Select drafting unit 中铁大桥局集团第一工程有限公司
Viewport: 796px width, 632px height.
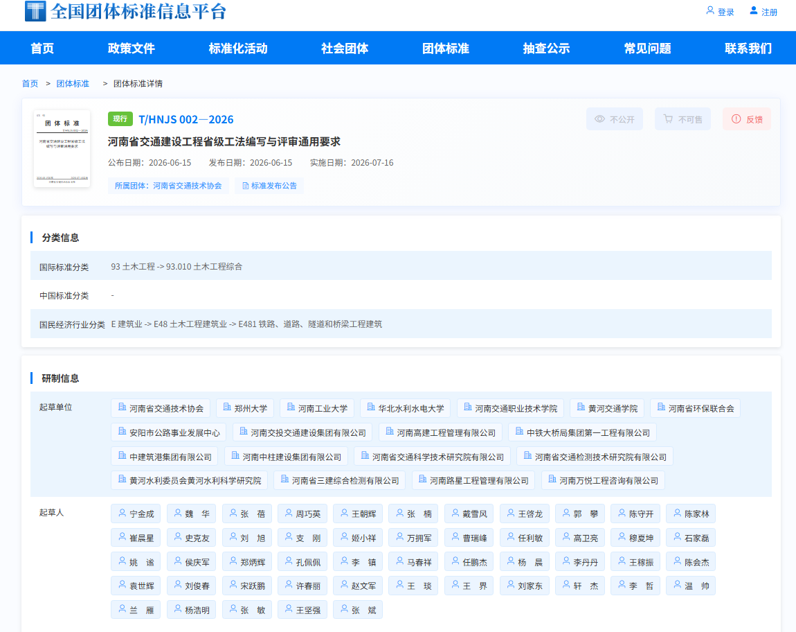tap(583, 432)
